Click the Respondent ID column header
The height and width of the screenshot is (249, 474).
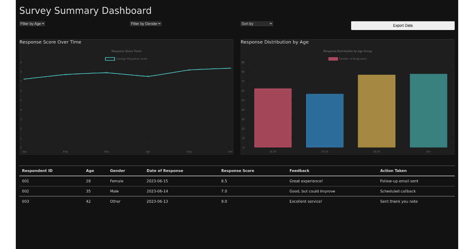tap(37, 171)
